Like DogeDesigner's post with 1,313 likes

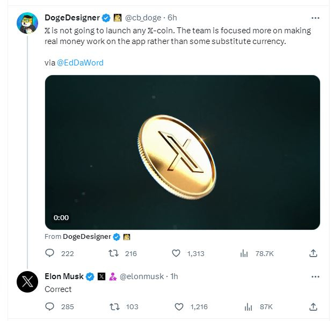coord(176,253)
